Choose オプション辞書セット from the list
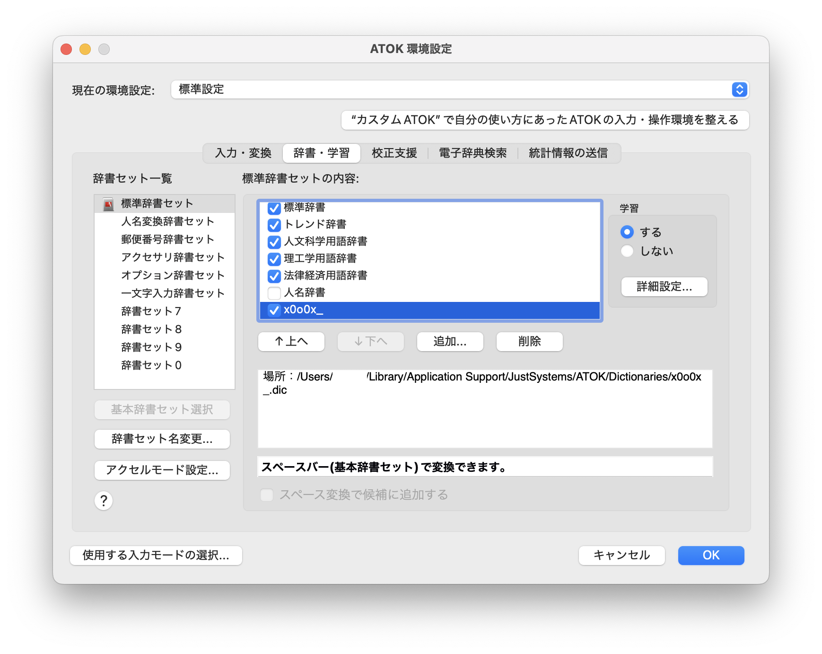822x654 pixels. [165, 275]
